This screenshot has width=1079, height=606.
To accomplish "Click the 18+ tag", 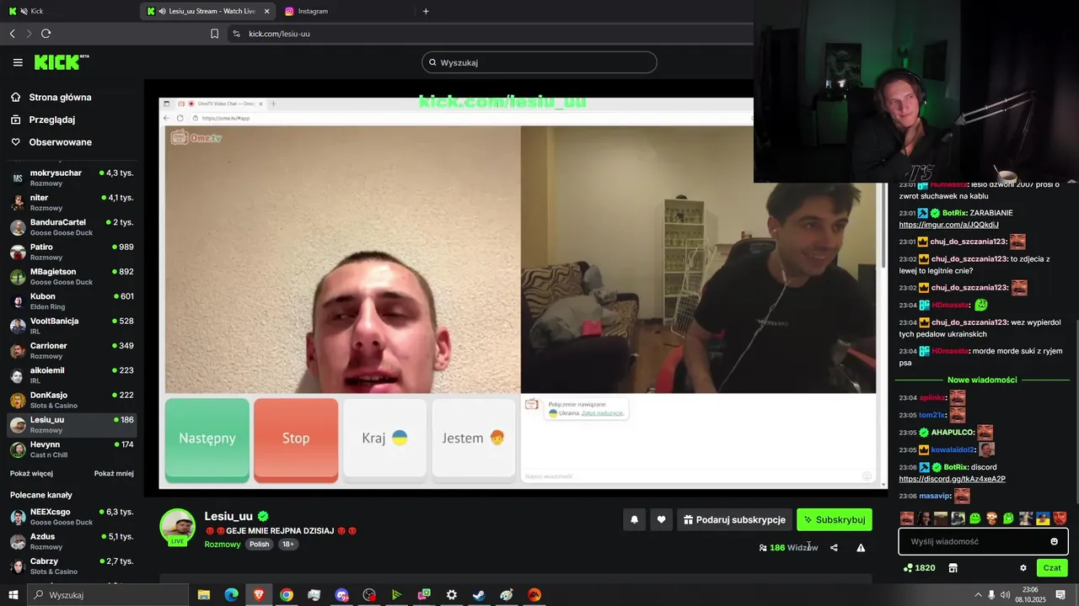I will point(288,545).
